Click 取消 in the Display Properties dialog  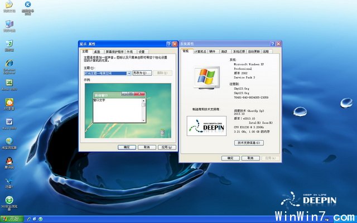147,147
